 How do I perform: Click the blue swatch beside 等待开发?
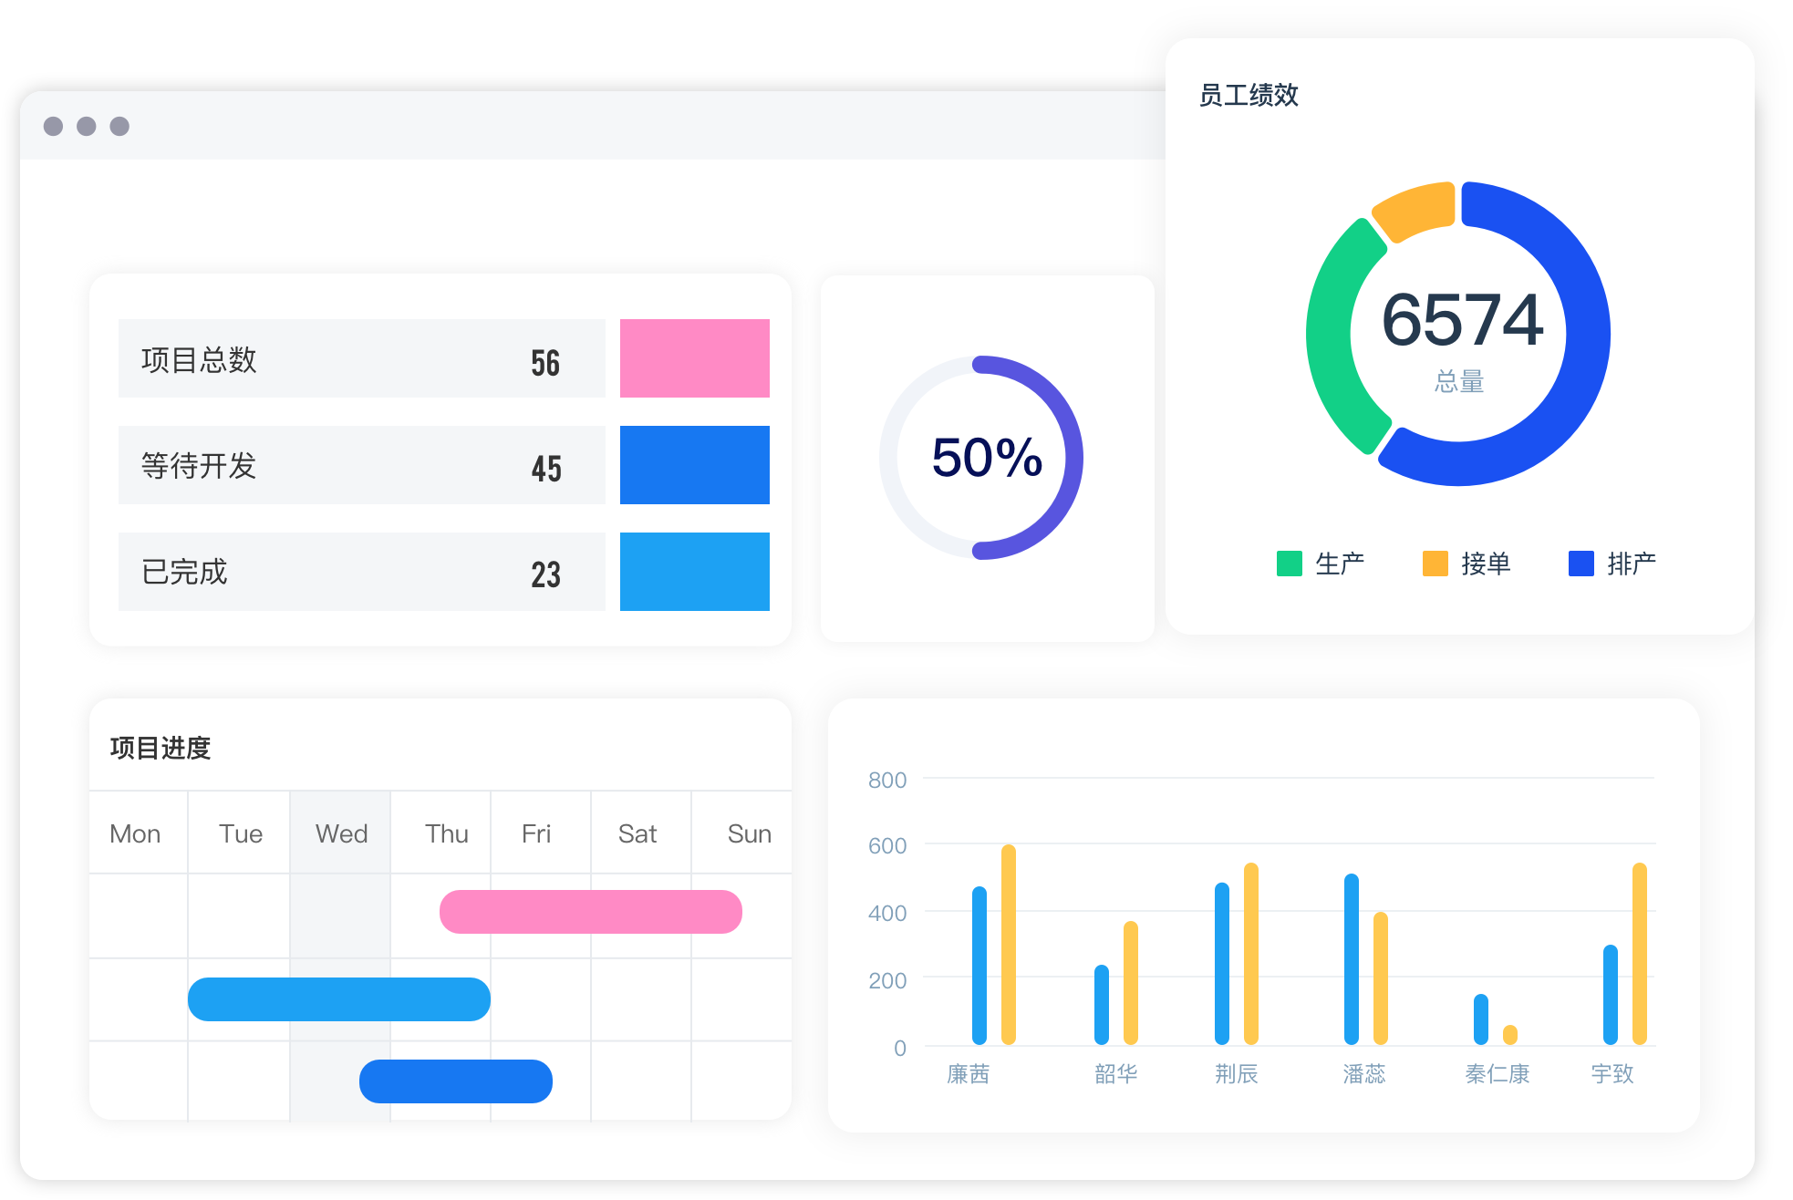pos(694,465)
